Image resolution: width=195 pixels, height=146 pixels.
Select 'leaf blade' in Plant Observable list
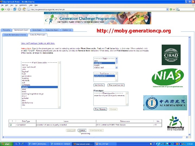(40, 85)
